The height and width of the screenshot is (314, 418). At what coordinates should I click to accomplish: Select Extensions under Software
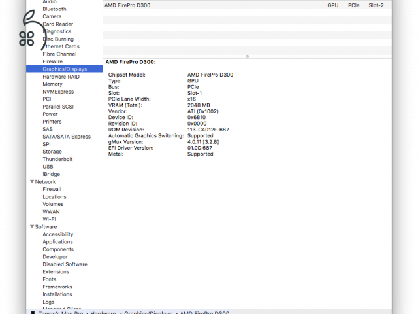pos(56,272)
